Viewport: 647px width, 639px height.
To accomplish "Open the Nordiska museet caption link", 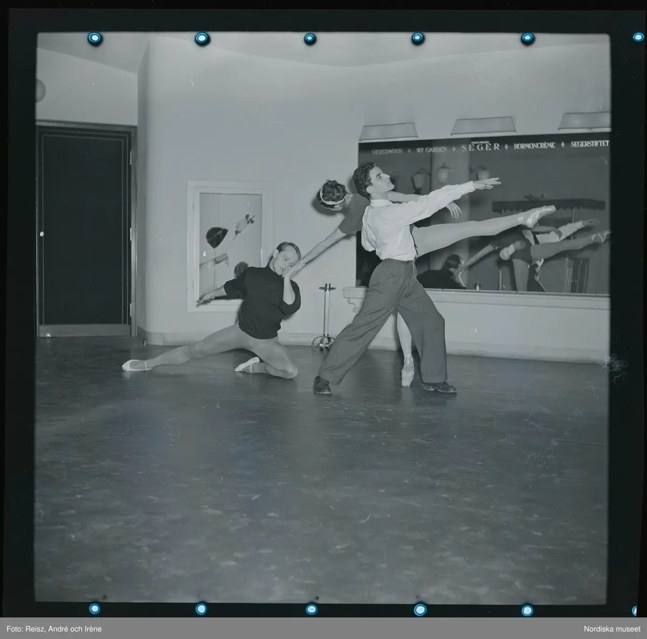I will [x=613, y=629].
